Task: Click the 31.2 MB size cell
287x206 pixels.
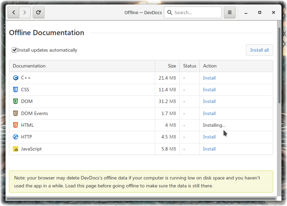Action: [167, 101]
